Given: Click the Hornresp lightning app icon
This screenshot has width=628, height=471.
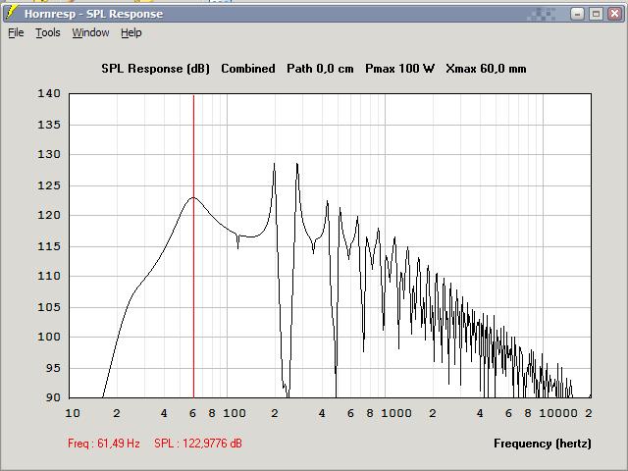Looking at the screenshot, I should click(x=12, y=13).
